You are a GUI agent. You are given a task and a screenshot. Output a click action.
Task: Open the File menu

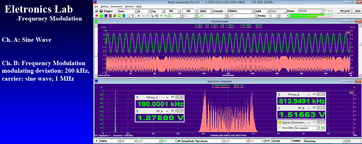click(96, 6)
